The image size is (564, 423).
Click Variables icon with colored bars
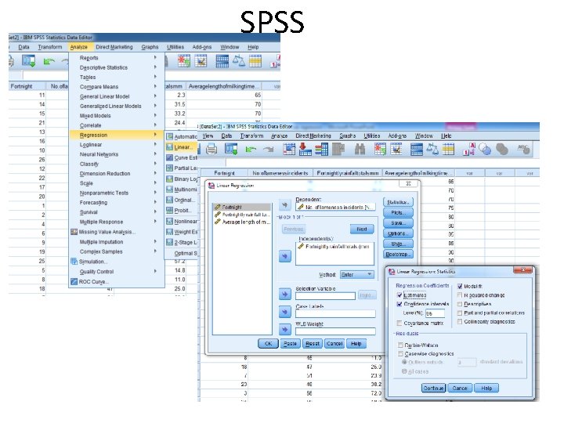click(x=321, y=149)
